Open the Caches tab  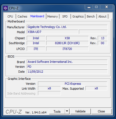pyautogui.click(x=22, y=16)
